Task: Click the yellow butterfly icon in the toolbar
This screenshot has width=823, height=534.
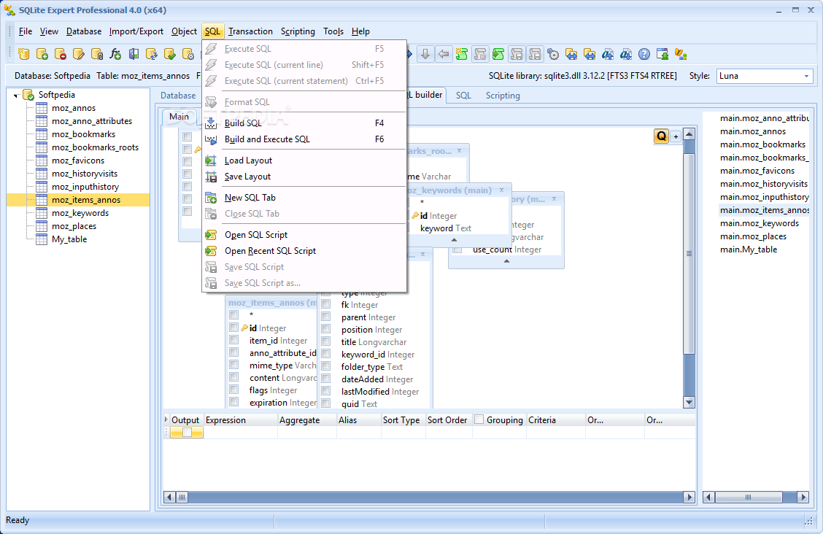Action: (681, 54)
